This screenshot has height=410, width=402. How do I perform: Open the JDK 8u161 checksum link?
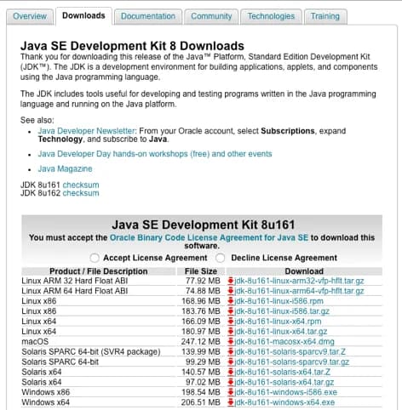click(81, 185)
